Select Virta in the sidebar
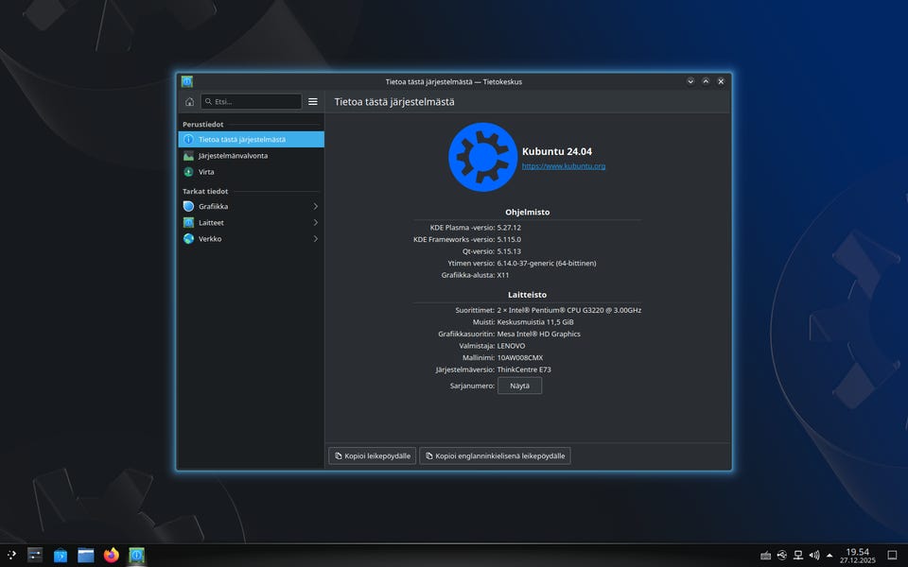The height and width of the screenshot is (567, 908). tap(206, 172)
